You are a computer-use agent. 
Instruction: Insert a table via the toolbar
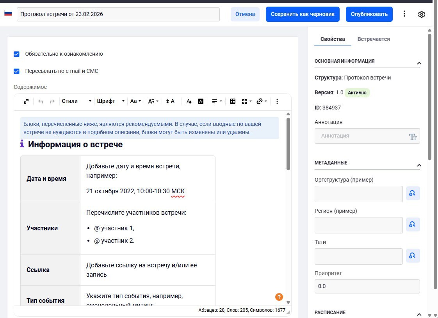[232, 101]
